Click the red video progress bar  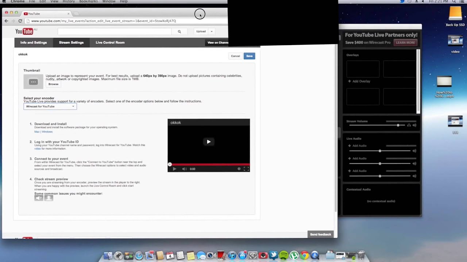(x=209, y=165)
